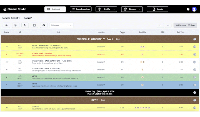Click the I/E column header
This screenshot has width=200, height=117.
(x=20, y=32)
